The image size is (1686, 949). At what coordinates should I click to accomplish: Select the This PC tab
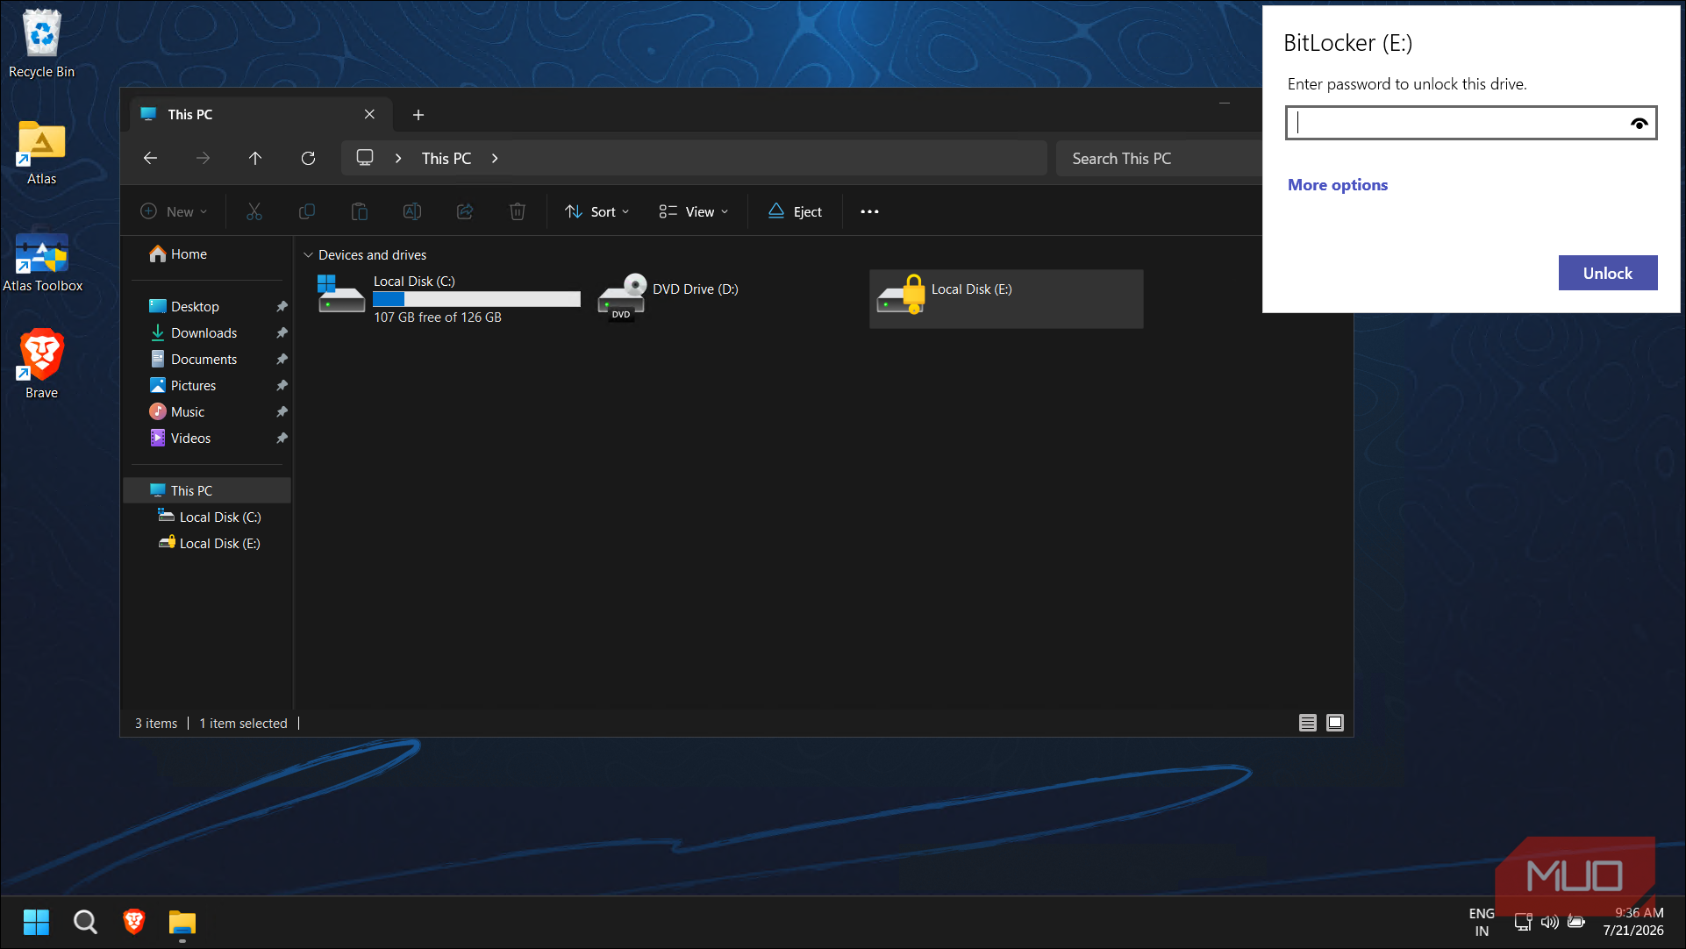(260, 115)
